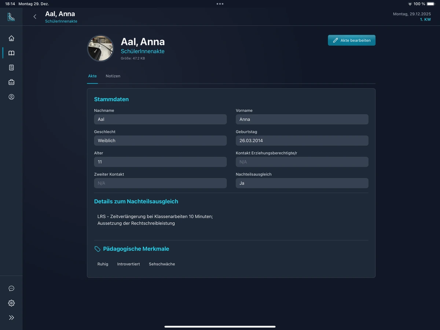The height and width of the screenshot is (330, 440).
Task: Click the Geschlecht field showing Weiblich
Action: coord(160,140)
